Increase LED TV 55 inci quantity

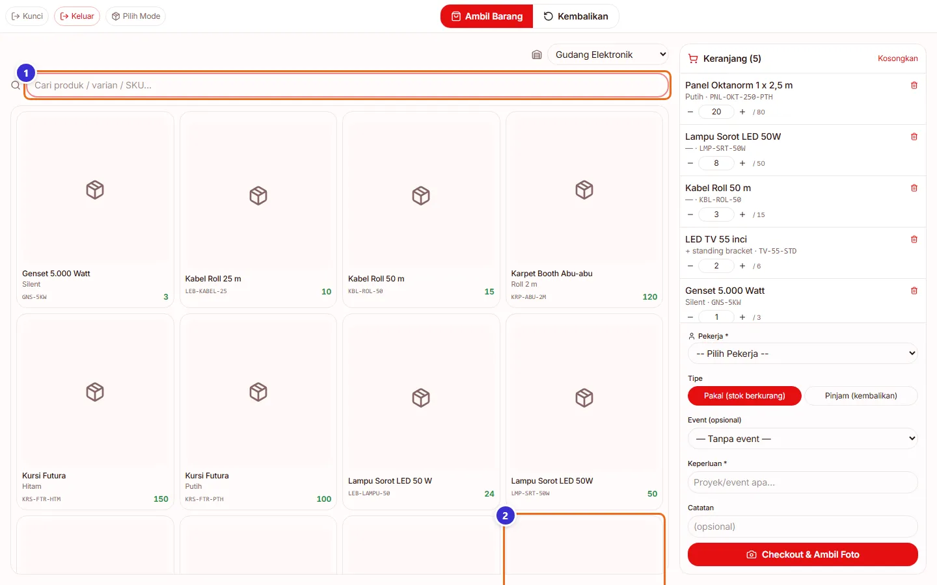tap(742, 266)
